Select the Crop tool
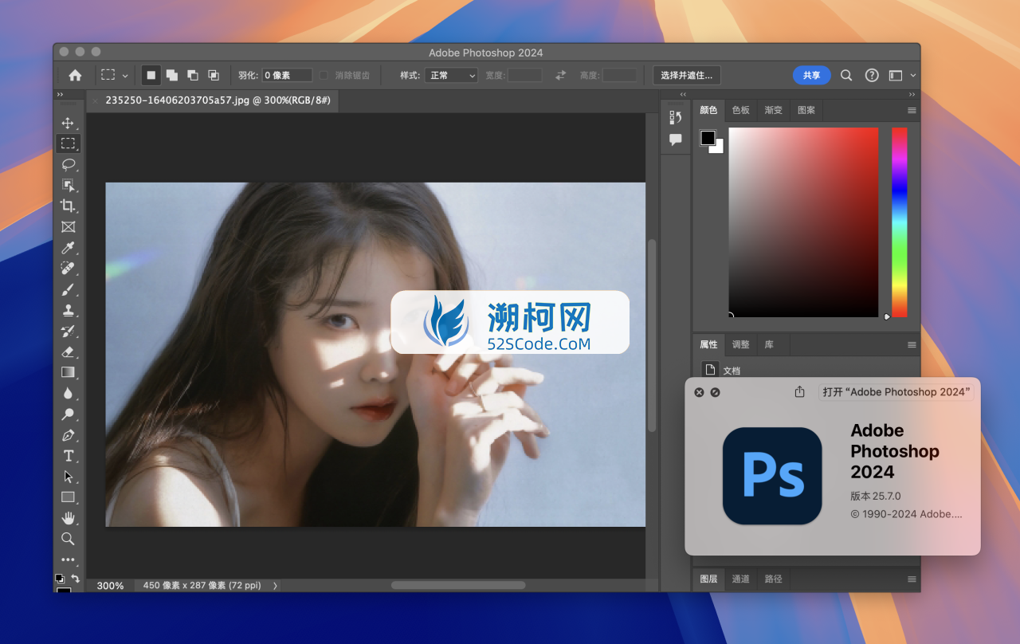1020x644 pixels. coord(68,206)
